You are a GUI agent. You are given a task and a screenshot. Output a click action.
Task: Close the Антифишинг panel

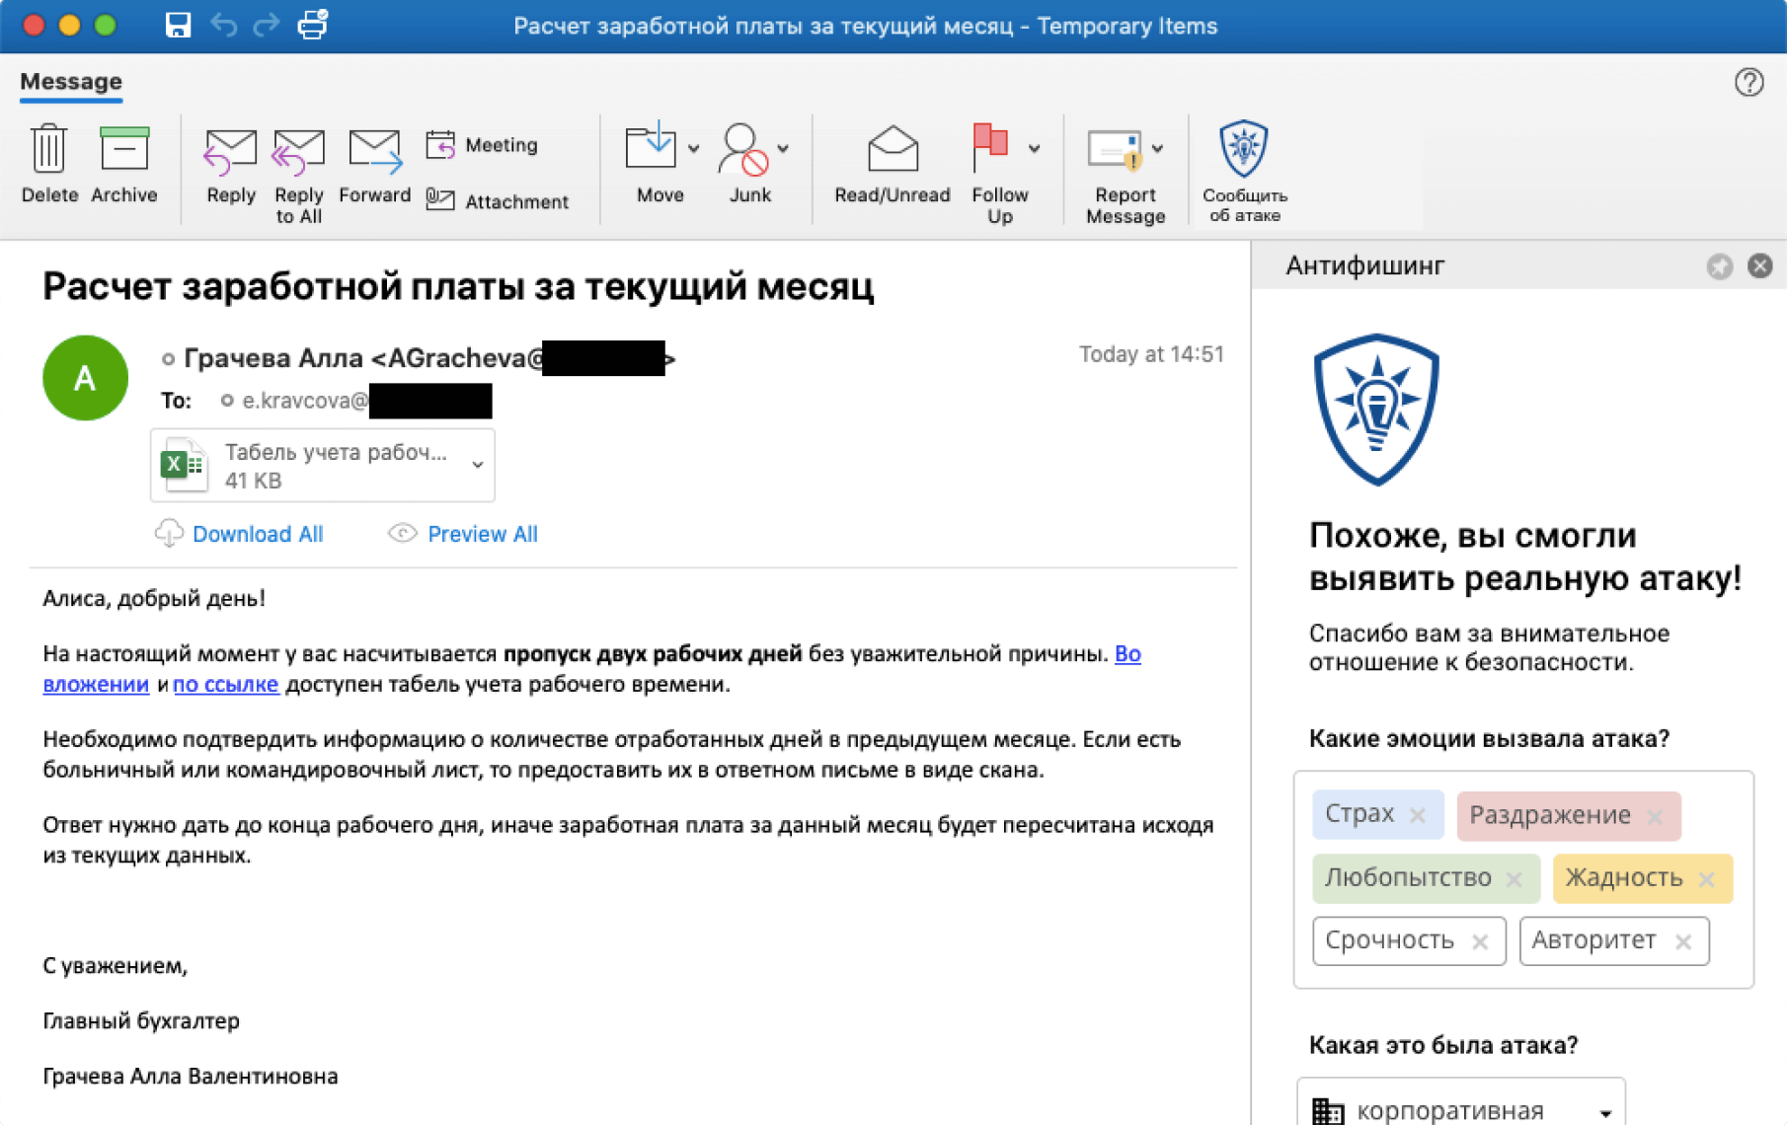pos(1759,266)
